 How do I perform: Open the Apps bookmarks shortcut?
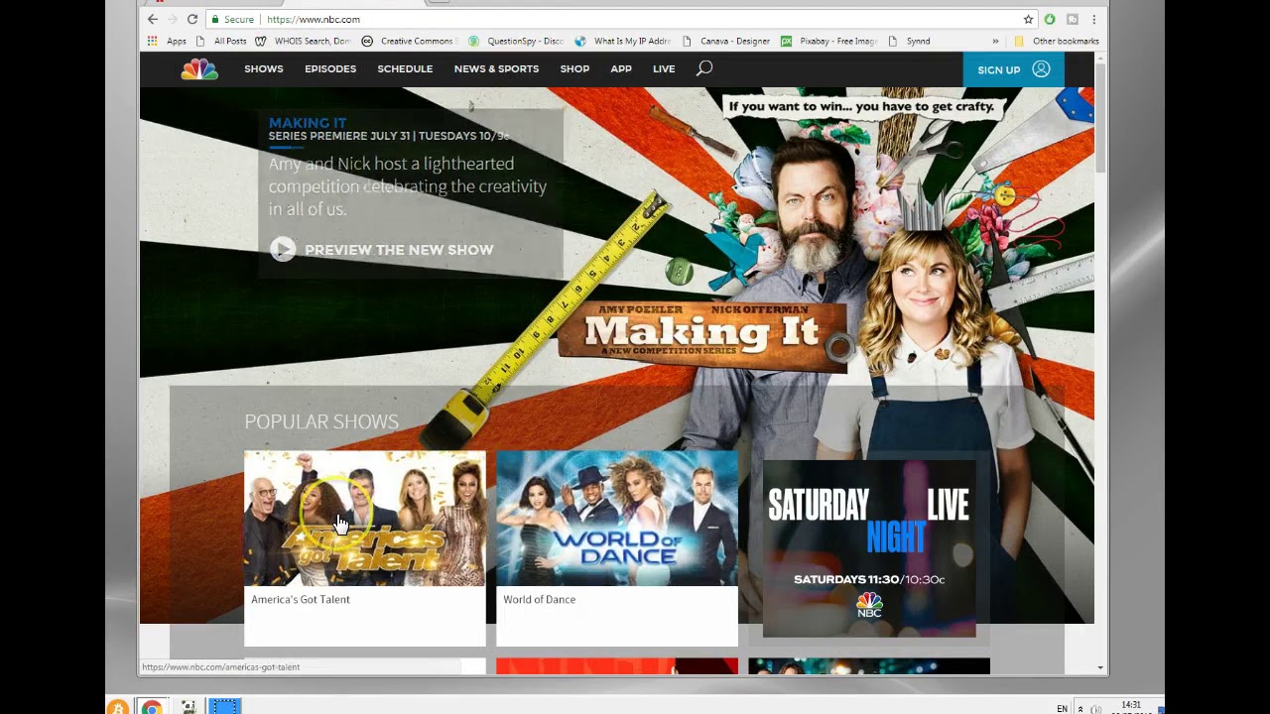[x=167, y=41]
